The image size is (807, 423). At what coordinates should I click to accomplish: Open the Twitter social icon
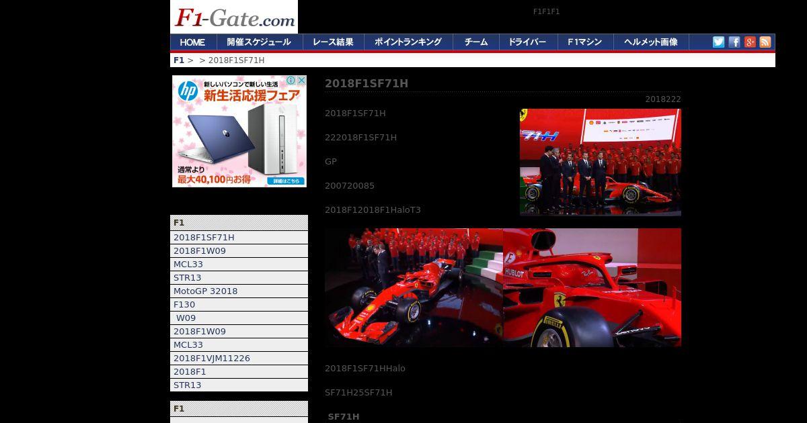718,42
